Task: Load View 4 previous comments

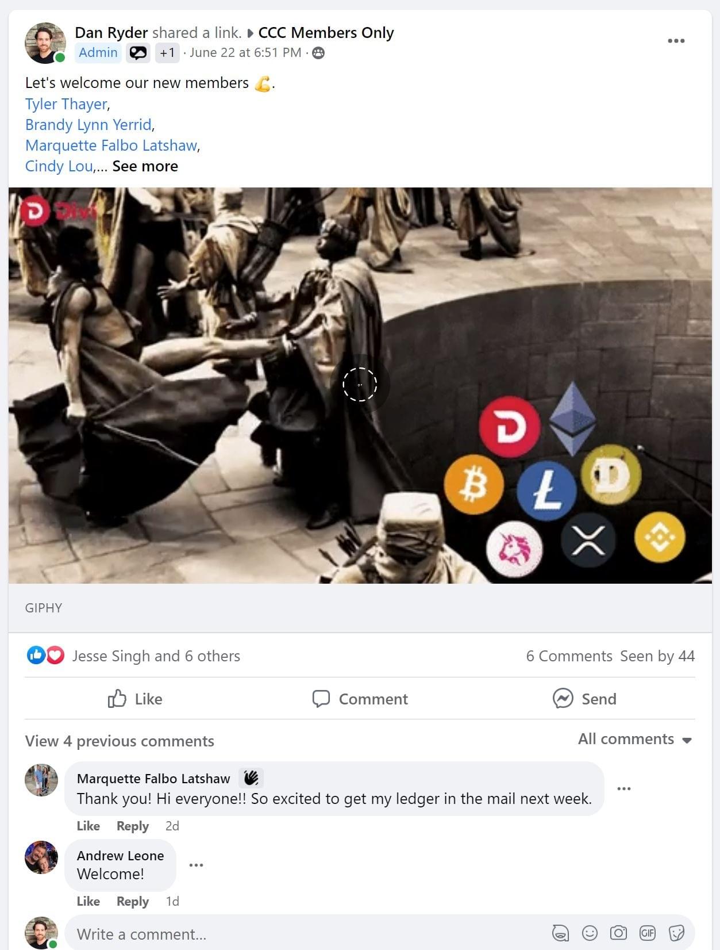Action: point(120,741)
